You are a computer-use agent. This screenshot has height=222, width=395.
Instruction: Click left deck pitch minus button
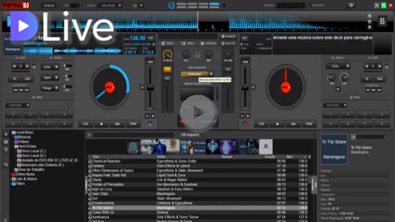[x=148, y=116]
